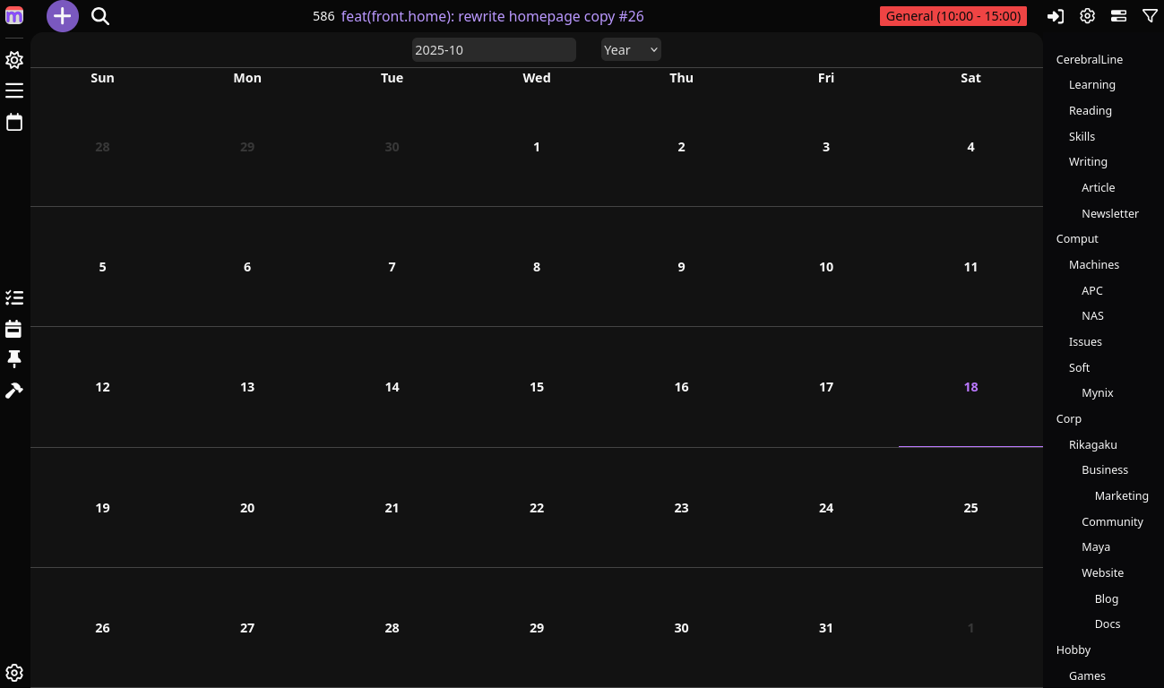Select the highlighted day 18 cell
Image resolution: width=1164 pixels, height=688 pixels.
pos(970,387)
